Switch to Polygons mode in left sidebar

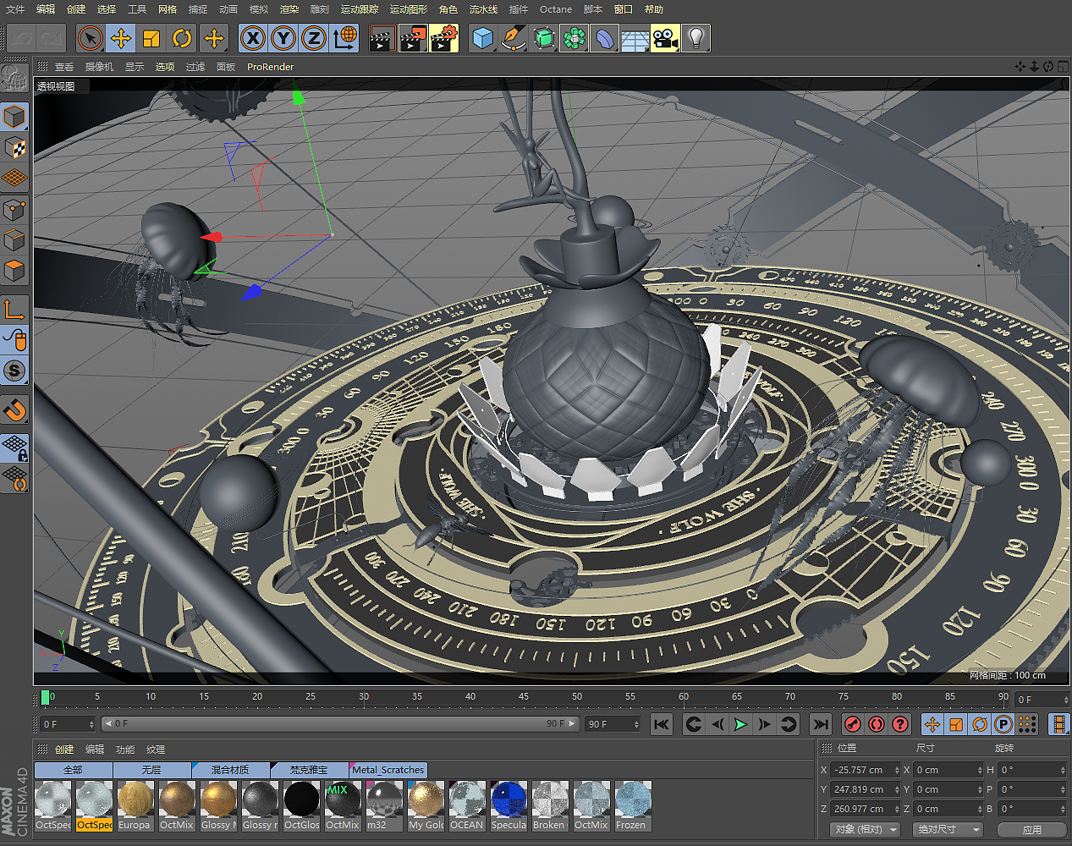coord(14,271)
